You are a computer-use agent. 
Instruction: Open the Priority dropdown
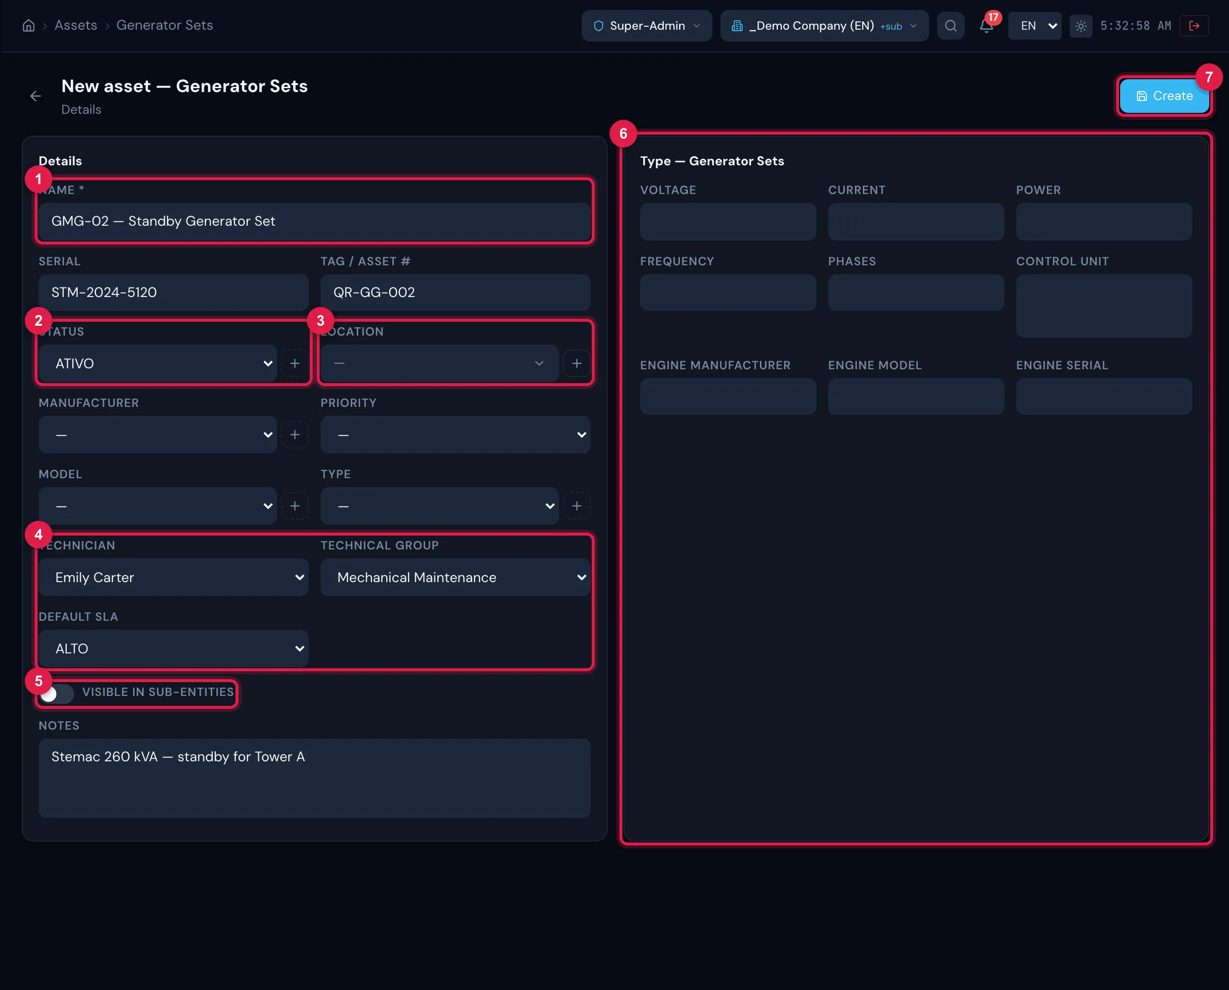click(x=456, y=435)
